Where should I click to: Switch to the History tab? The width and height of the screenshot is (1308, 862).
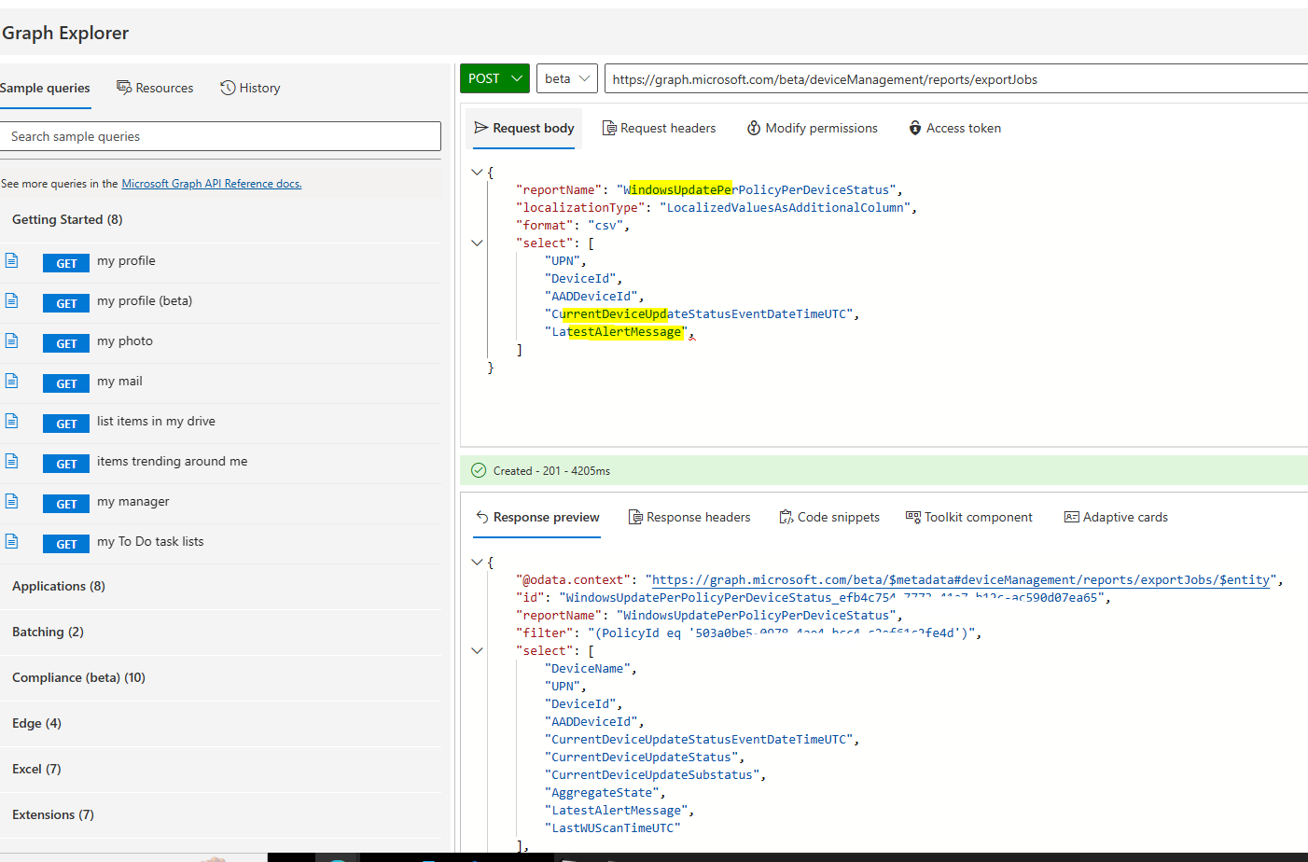coord(250,88)
